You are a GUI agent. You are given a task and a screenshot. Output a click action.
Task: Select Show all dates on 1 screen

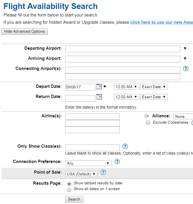click(69, 190)
